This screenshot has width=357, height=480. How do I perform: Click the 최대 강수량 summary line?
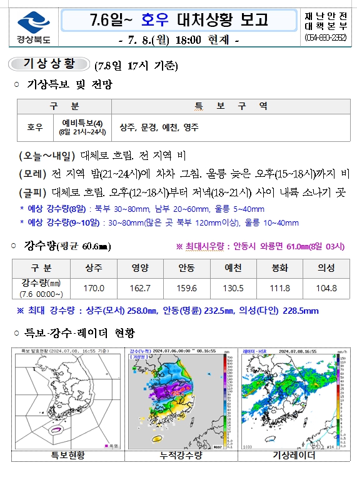click(x=168, y=311)
